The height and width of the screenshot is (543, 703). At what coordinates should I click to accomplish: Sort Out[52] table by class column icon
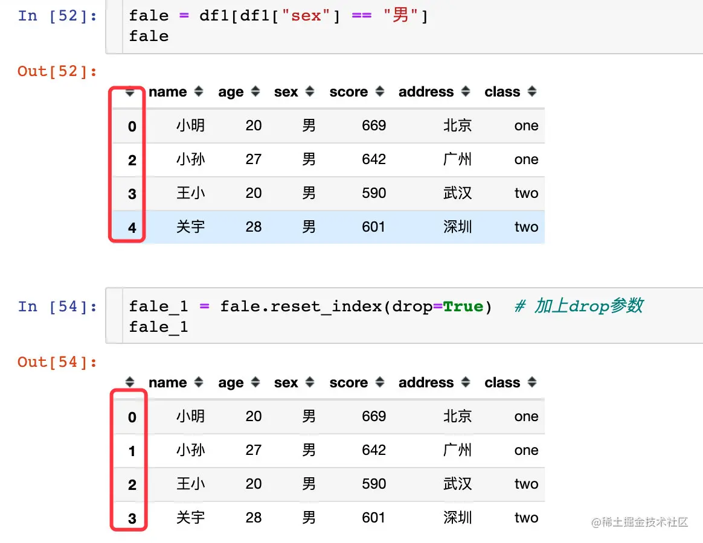pos(532,92)
